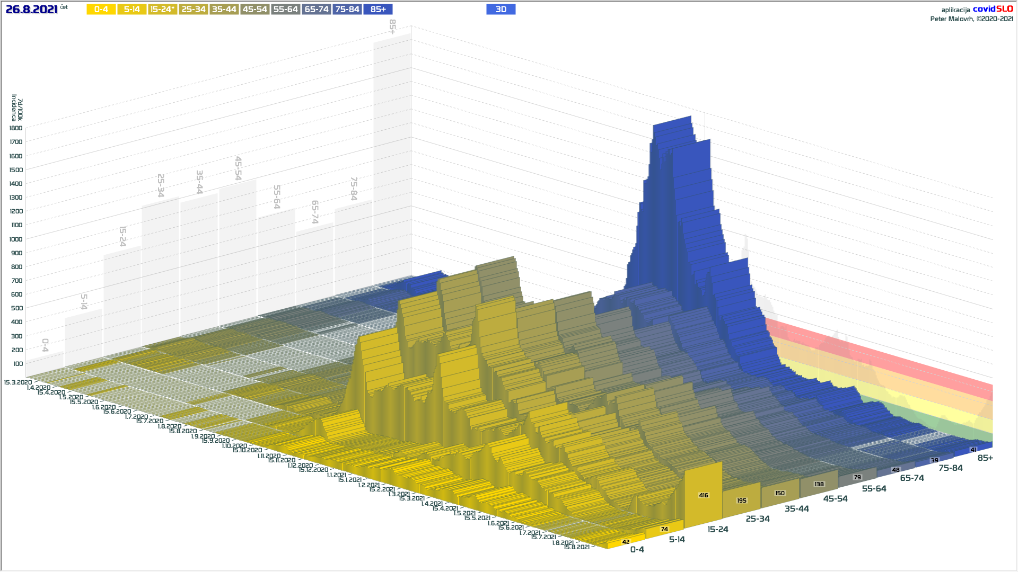Select the 75-84 age group button

point(347,10)
